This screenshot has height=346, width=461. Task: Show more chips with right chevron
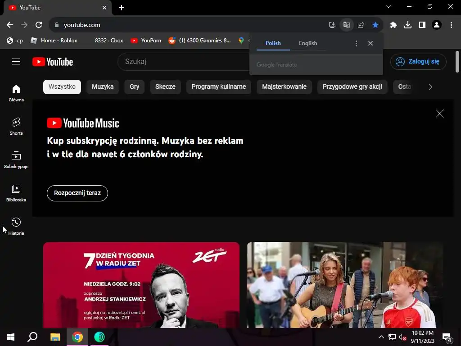click(x=430, y=87)
